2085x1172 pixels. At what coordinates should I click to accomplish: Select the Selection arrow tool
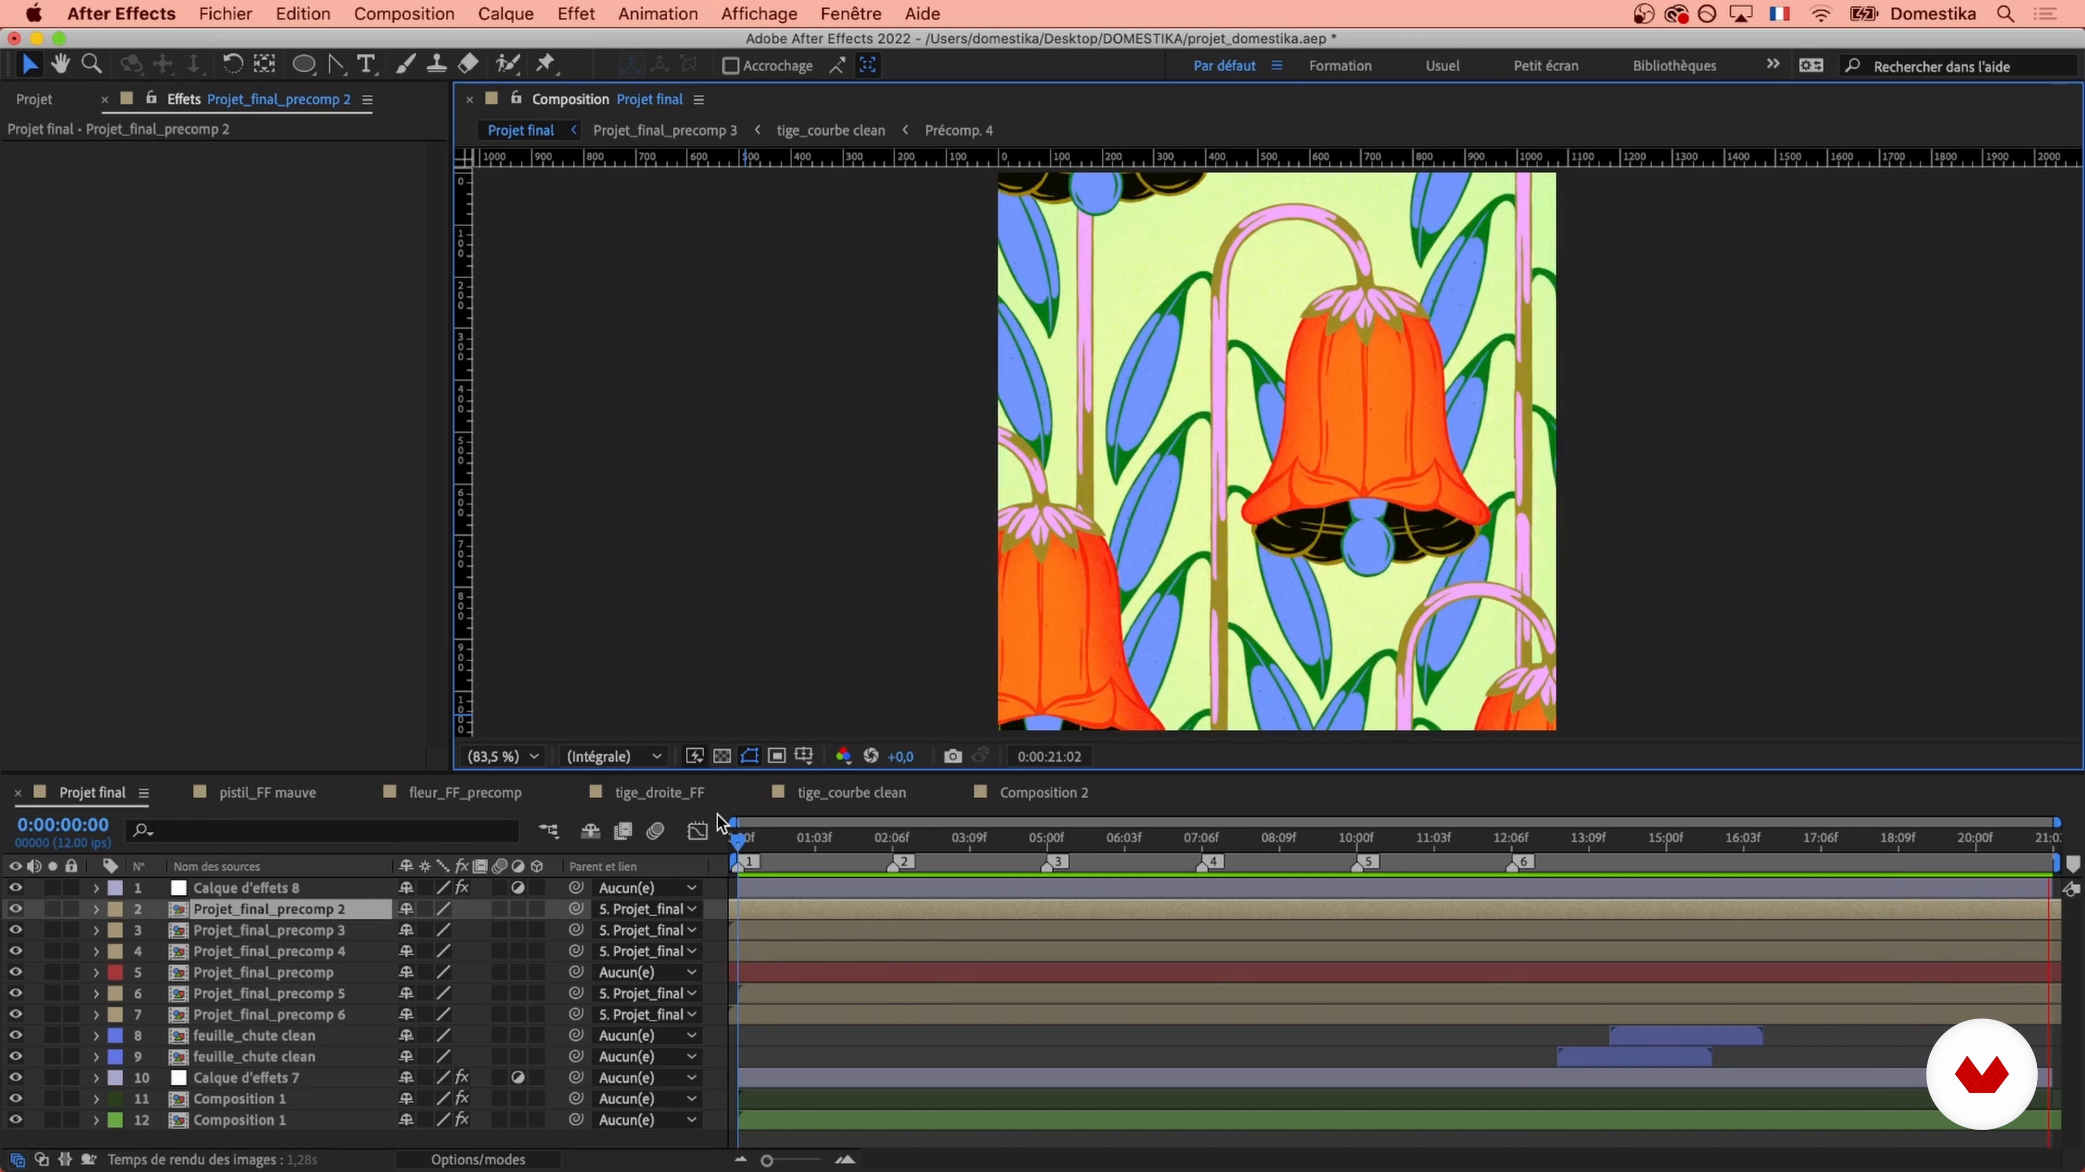click(30, 65)
